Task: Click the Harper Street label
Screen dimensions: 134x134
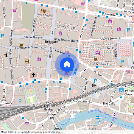Action: coord(116,51)
